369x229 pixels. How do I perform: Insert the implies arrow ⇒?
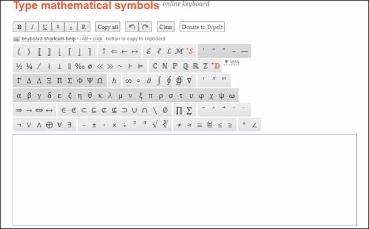(19, 110)
